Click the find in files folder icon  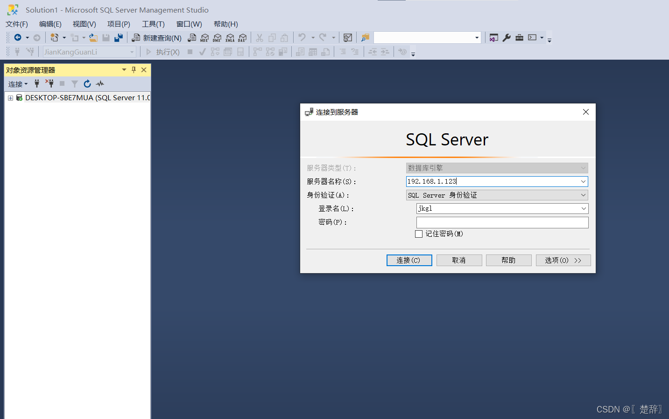(365, 38)
